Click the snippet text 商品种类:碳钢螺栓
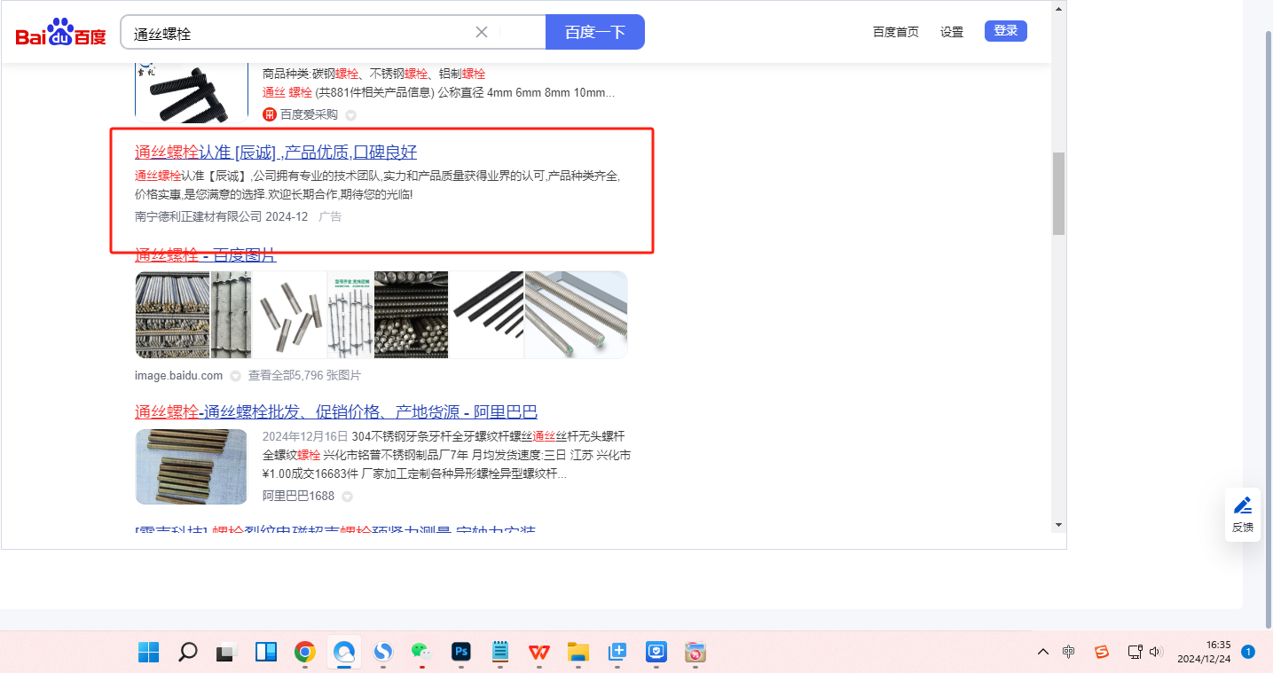 [x=374, y=74]
